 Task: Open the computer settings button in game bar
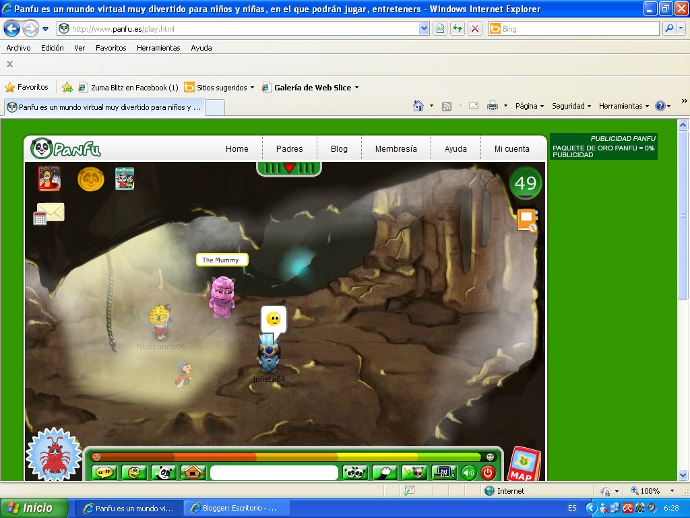[x=443, y=473]
